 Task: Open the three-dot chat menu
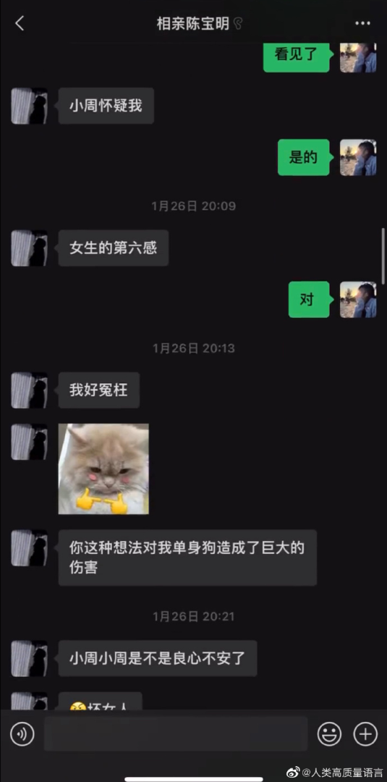click(x=362, y=23)
